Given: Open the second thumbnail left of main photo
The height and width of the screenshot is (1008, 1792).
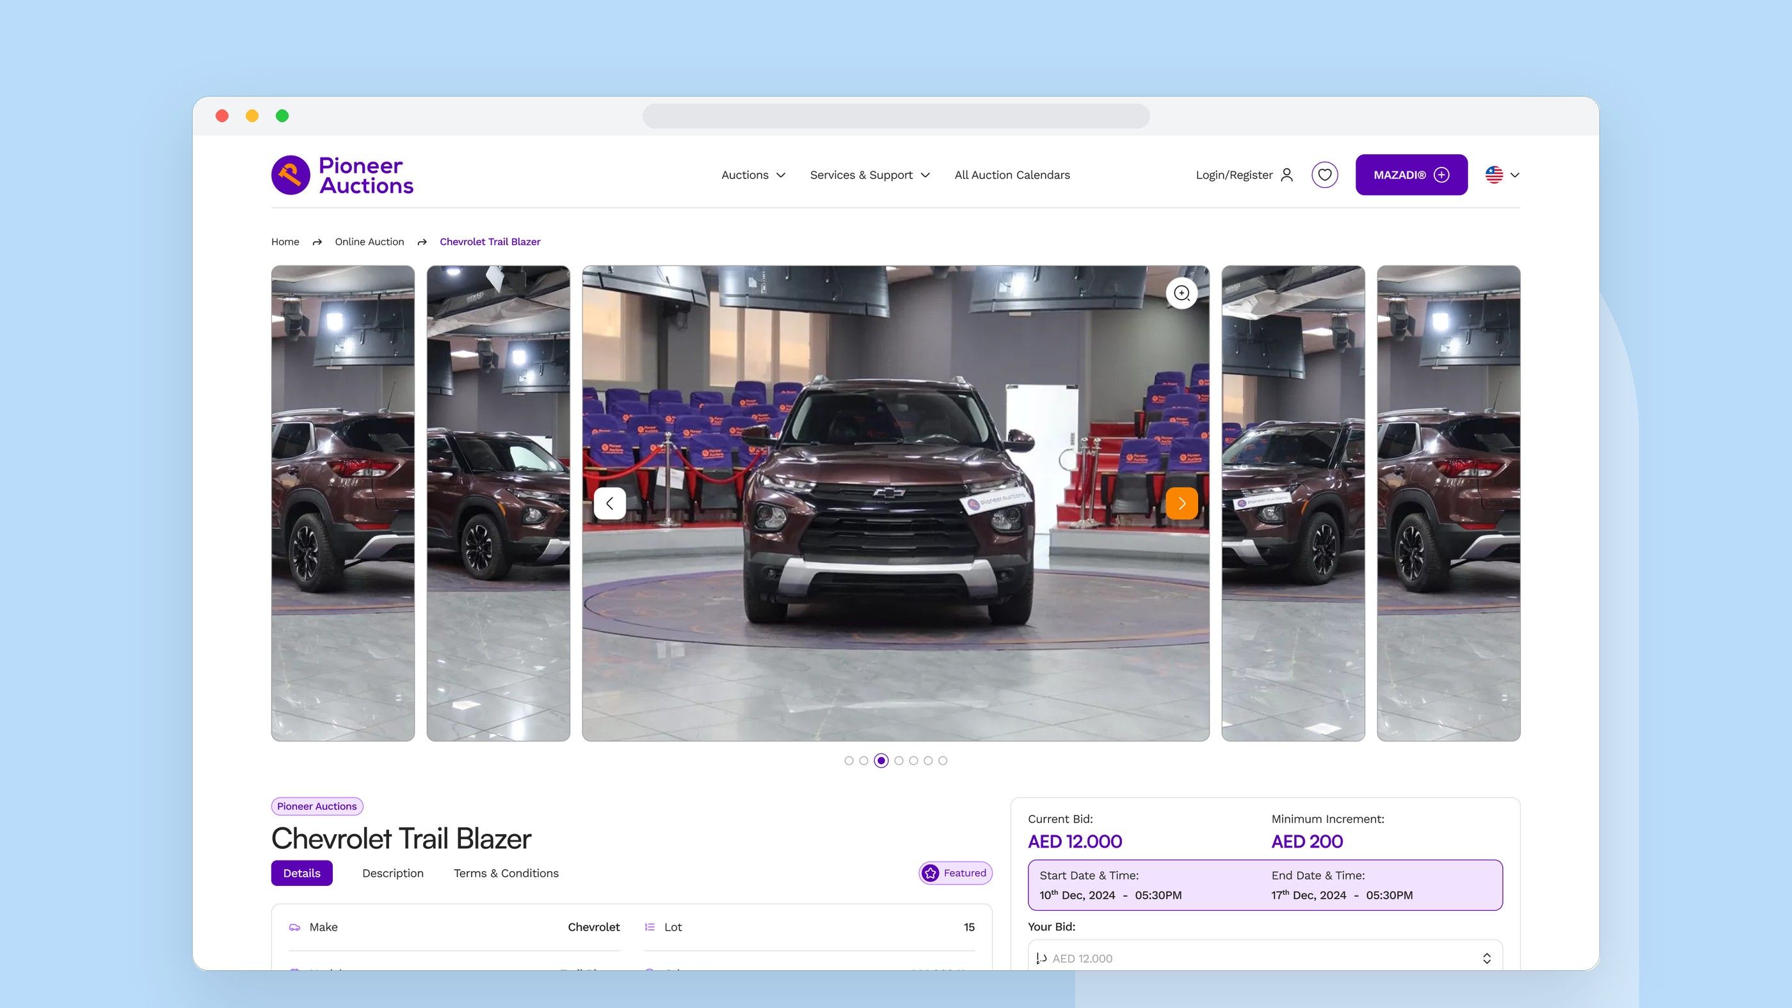Looking at the screenshot, I should click(498, 503).
